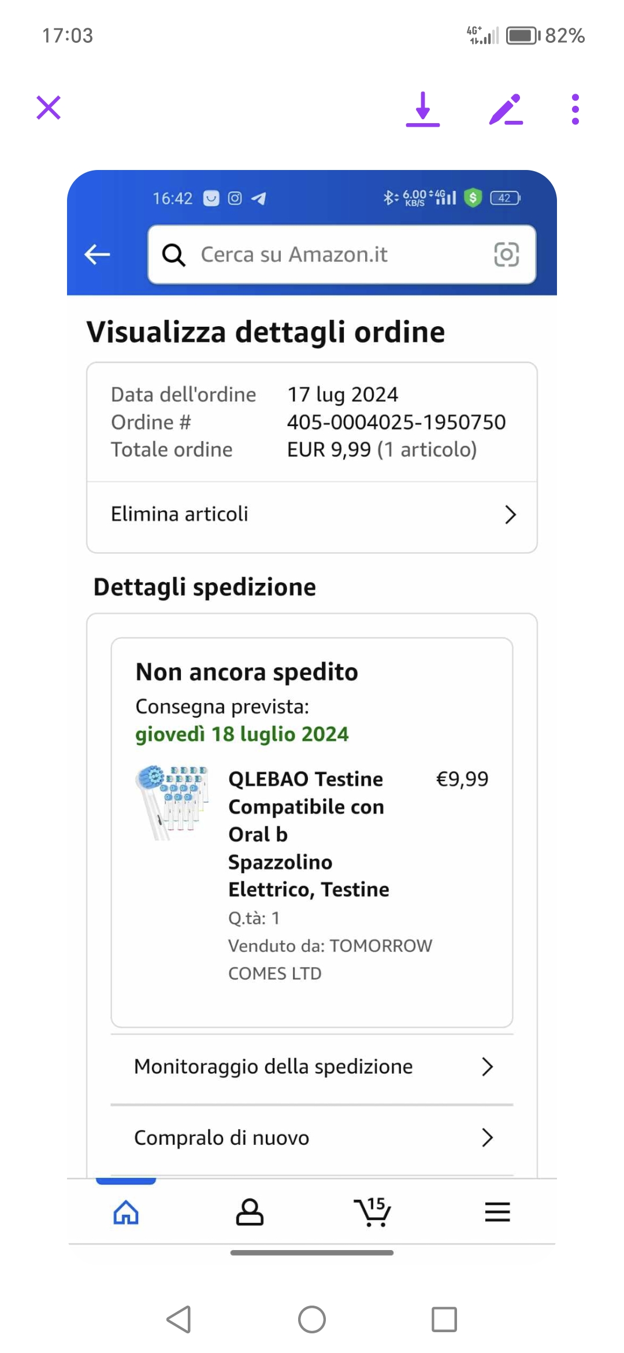Open Compralo di nuovo chevron

point(487,1137)
